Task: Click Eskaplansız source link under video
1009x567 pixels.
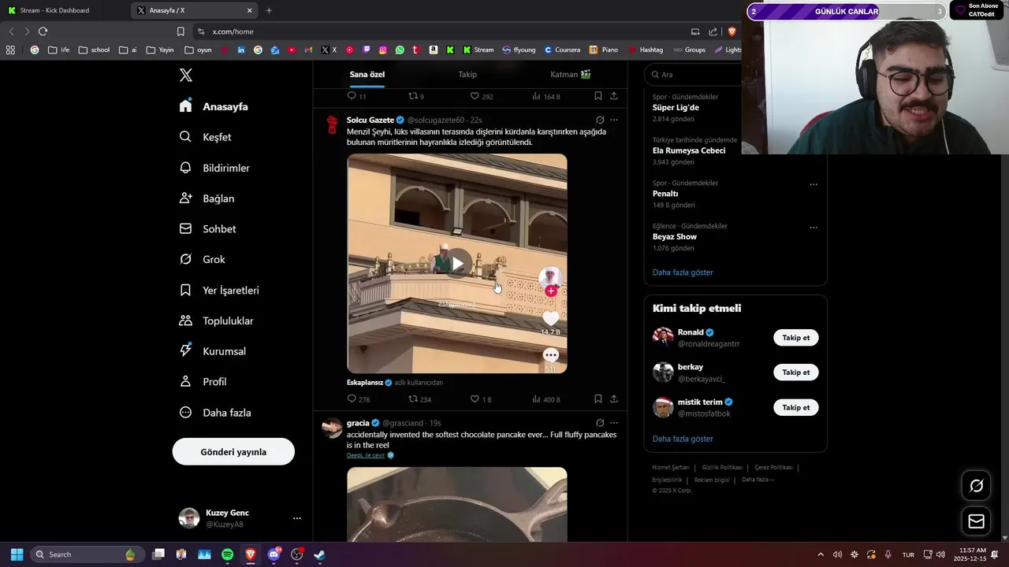Action: (x=365, y=383)
